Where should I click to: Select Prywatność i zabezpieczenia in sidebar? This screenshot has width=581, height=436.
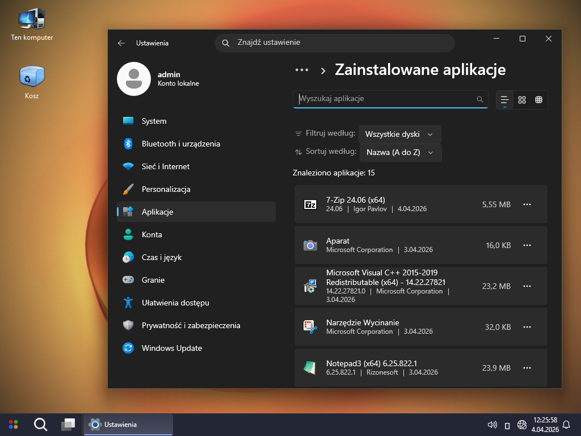pos(191,325)
